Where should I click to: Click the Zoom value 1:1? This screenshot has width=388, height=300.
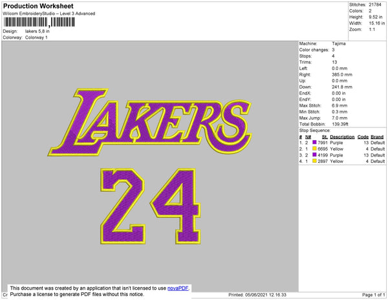pyautogui.click(x=372, y=29)
